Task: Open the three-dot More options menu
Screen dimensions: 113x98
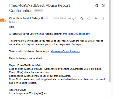Action: tap(103, 19)
